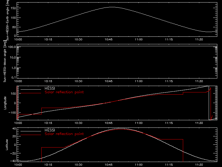Click the 20 tick on Latitude axis
This screenshot has width=222, height=167.
[14, 136]
